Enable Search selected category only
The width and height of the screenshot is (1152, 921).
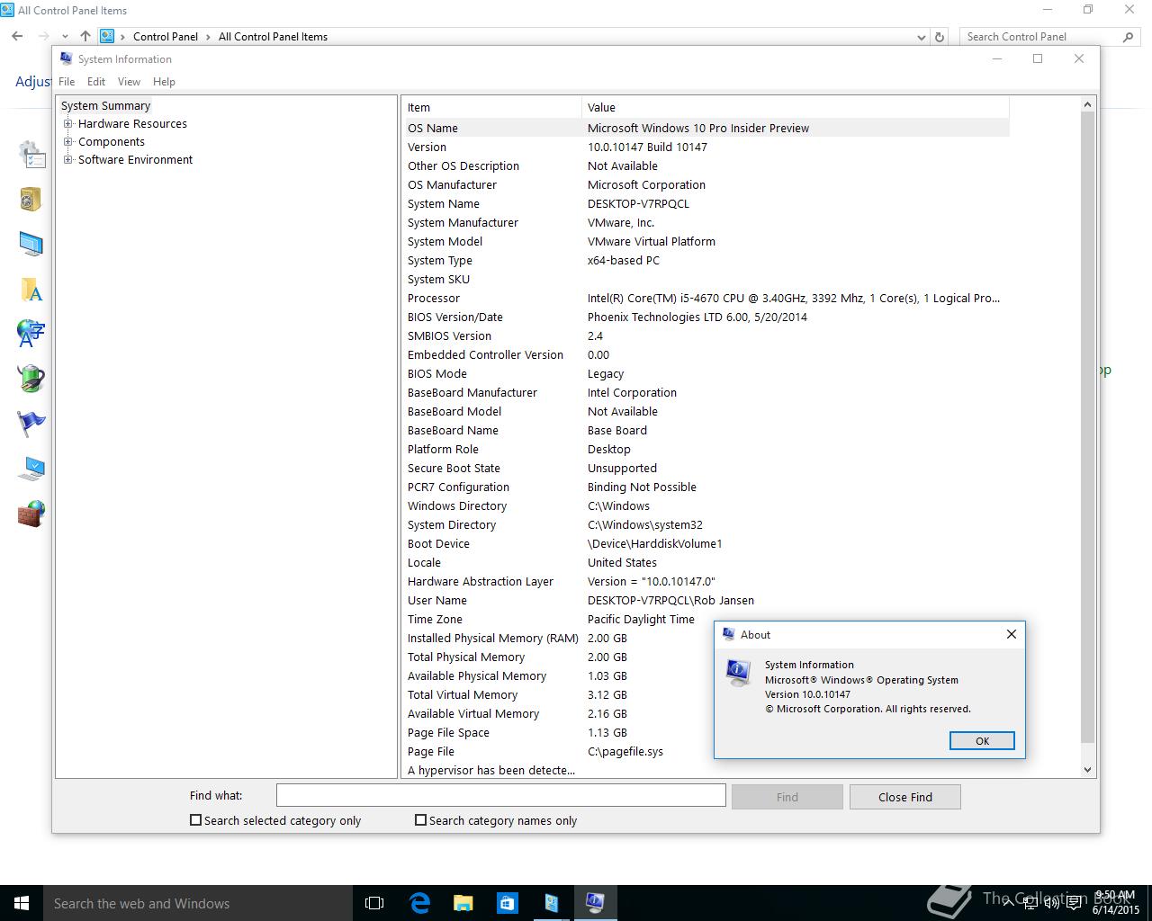(195, 820)
